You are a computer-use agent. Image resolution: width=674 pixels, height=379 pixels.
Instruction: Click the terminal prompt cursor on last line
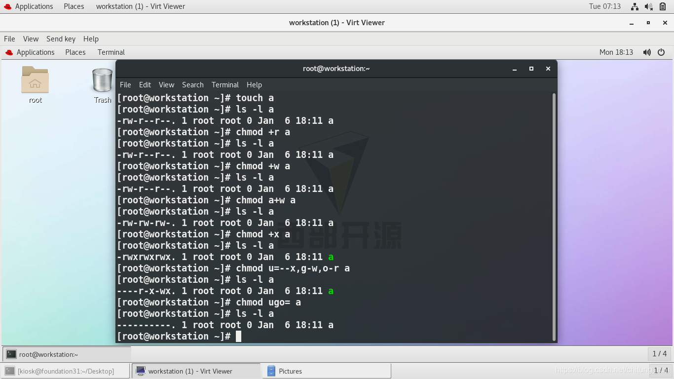[x=239, y=337]
